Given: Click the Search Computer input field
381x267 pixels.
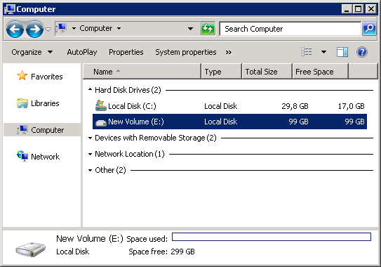Looking at the screenshot, I should [x=290, y=29].
